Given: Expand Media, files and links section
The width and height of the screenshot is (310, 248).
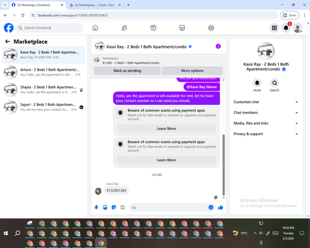Looking at the screenshot, I should (266, 123).
